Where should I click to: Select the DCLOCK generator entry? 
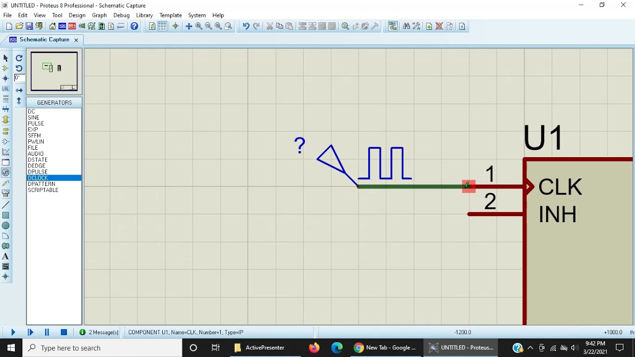54,178
